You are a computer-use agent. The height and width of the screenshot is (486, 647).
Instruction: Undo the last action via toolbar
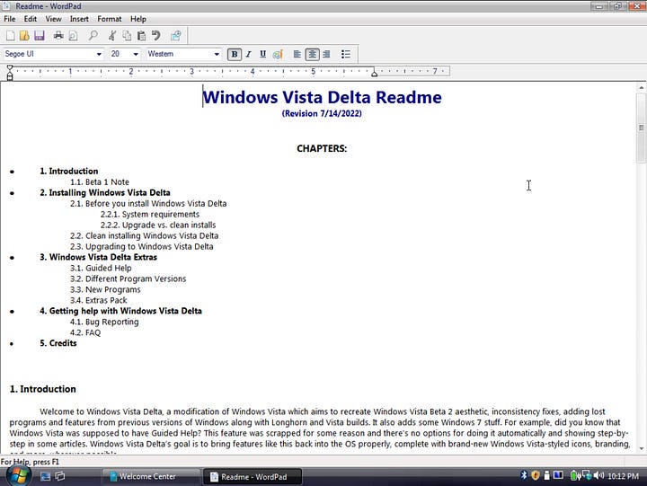155,35
